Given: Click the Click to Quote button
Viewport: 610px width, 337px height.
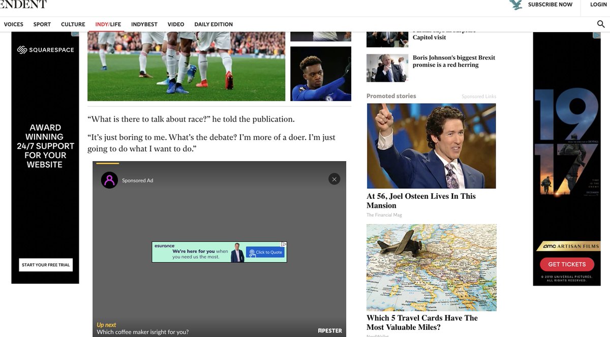Looking at the screenshot, I should click(x=265, y=252).
